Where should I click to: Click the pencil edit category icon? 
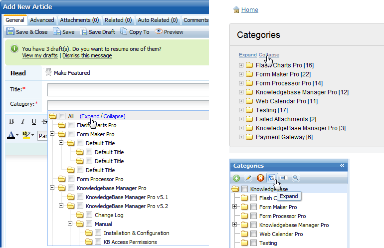(x=248, y=178)
